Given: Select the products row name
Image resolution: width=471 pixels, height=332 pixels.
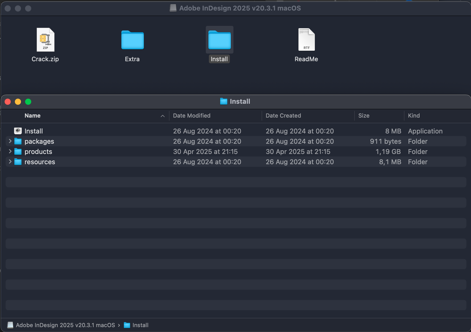Looking at the screenshot, I should [x=38, y=151].
